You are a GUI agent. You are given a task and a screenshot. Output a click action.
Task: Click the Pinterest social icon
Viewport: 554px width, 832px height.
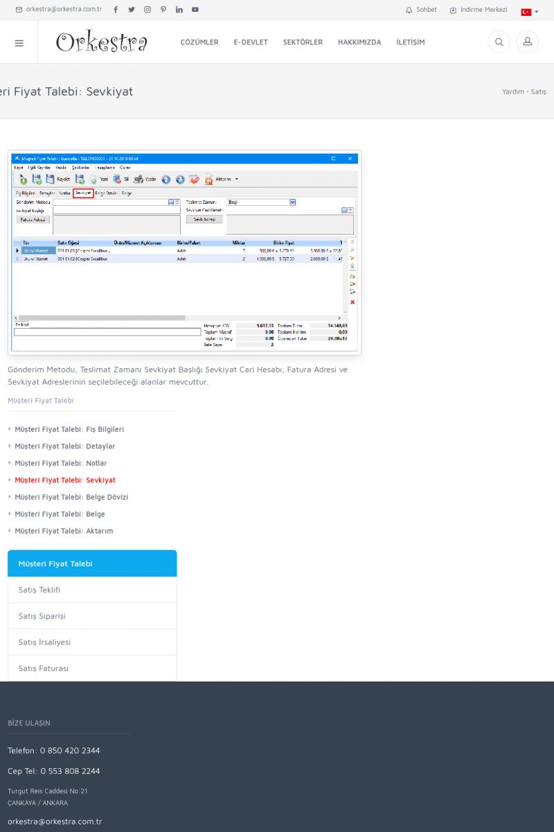click(163, 10)
